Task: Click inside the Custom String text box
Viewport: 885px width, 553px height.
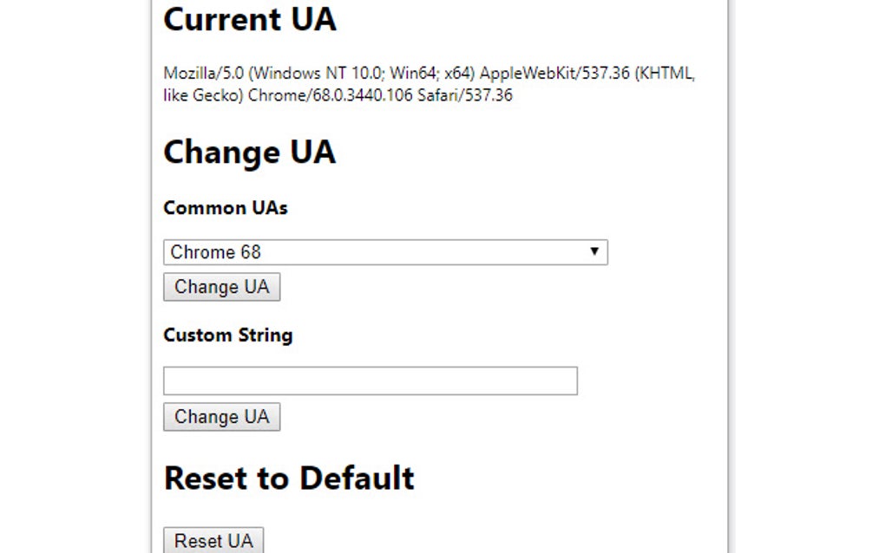Action: pyautogui.click(x=369, y=381)
